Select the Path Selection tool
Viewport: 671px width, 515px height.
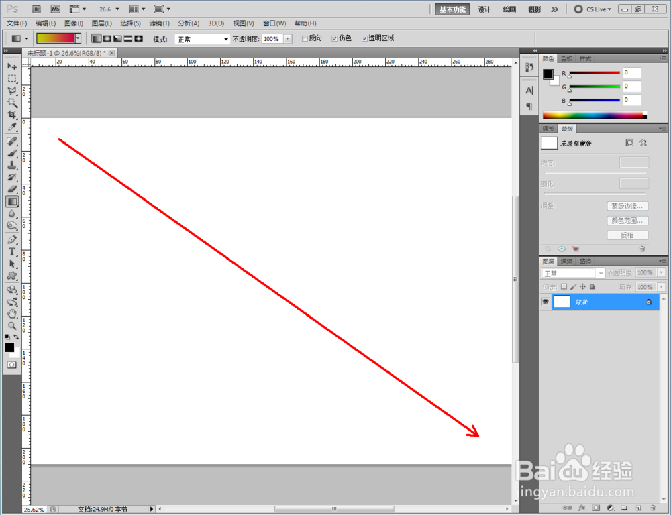point(12,264)
